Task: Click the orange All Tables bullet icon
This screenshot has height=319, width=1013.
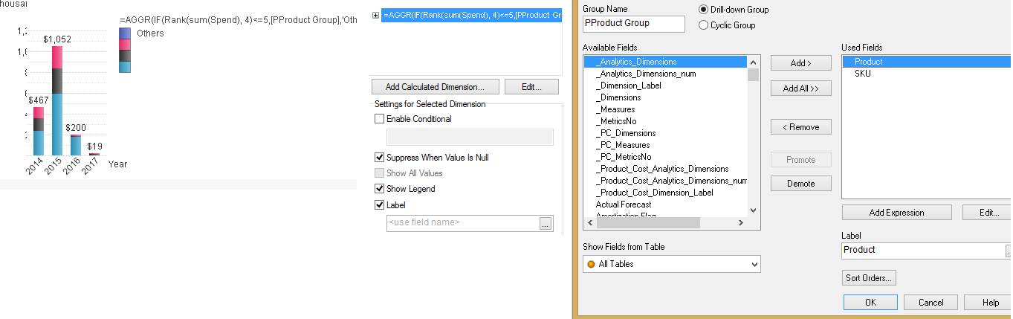Action: [x=591, y=264]
